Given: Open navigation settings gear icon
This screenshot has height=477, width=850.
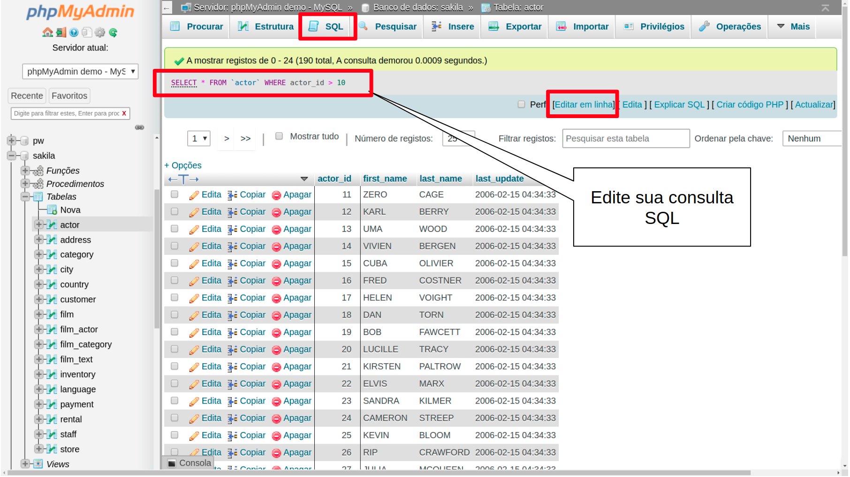Looking at the screenshot, I should (x=100, y=32).
